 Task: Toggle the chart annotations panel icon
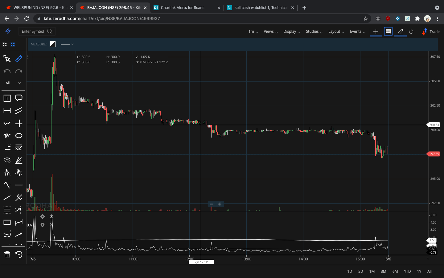tap(388, 32)
